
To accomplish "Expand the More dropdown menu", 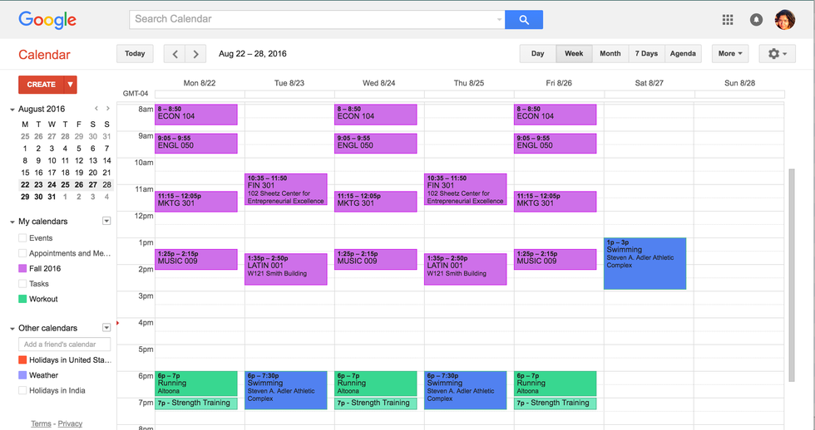I will coord(730,54).
